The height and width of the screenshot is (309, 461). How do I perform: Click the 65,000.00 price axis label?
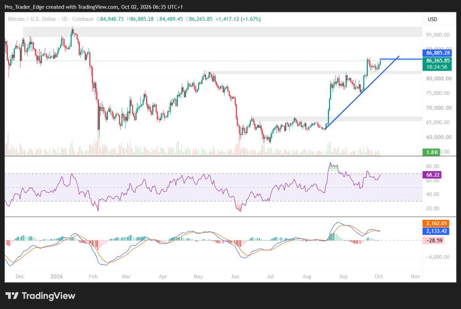click(x=438, y=122)
